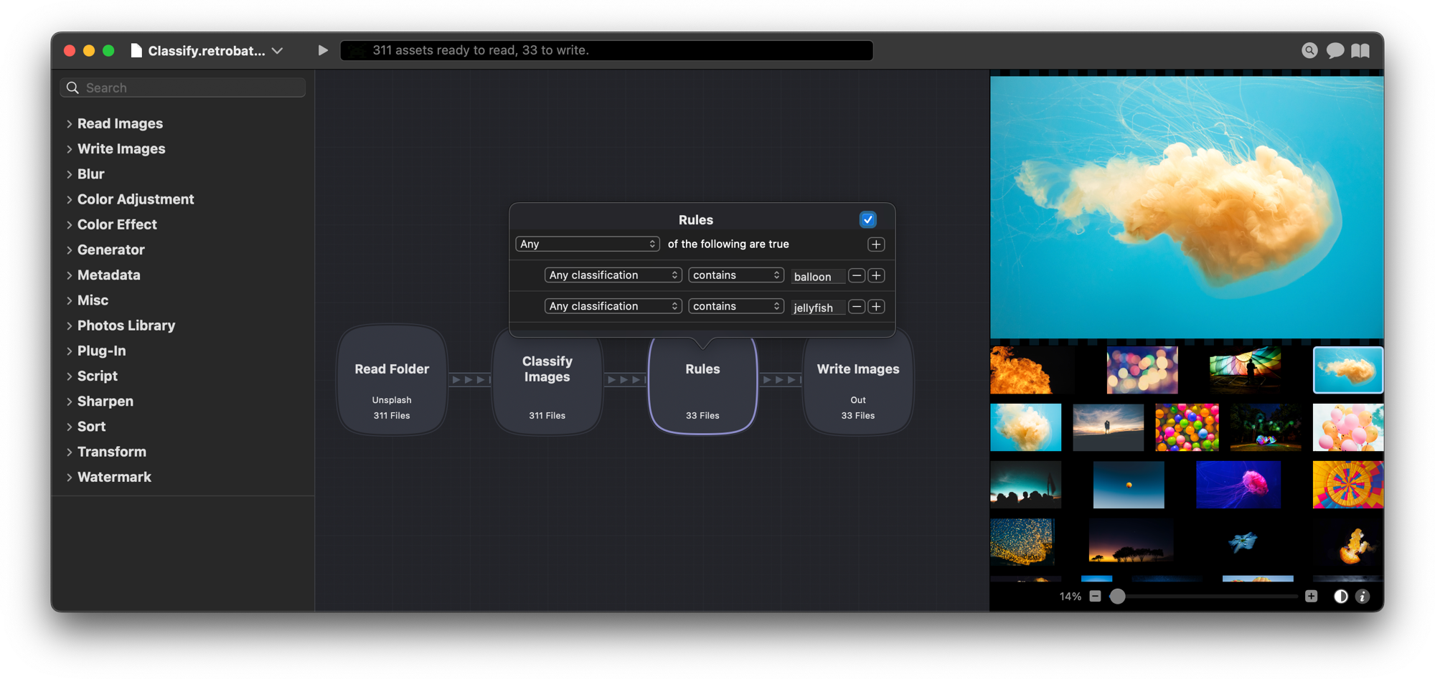Open the speech bubble feedback icon

click(1335, 50)
